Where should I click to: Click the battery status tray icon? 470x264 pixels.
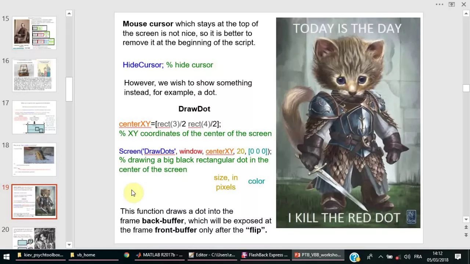[389, 256]
